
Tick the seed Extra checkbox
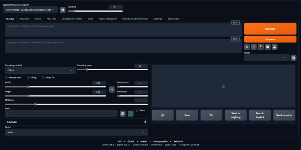pos(137,110)
